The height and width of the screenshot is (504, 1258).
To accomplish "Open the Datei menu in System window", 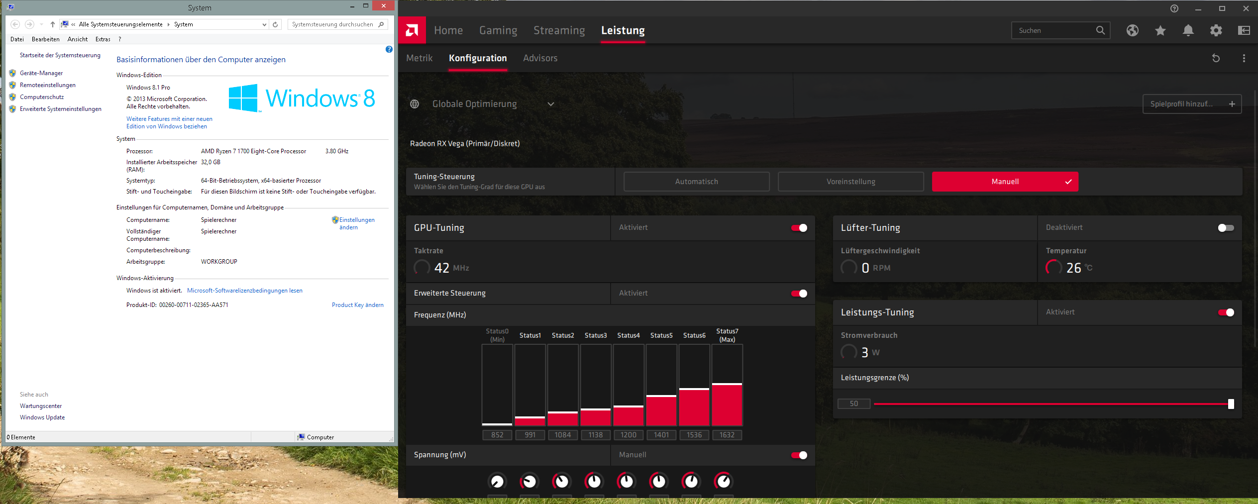I will point(17,39).
